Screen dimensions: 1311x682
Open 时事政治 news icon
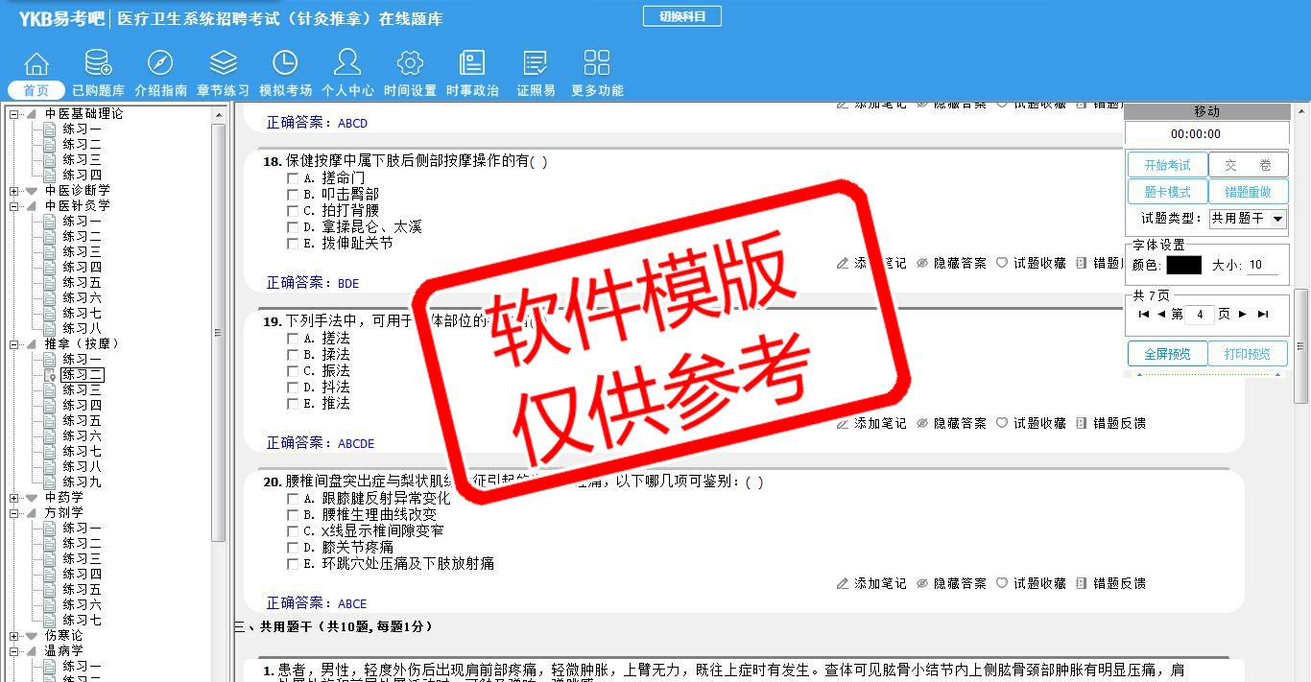click(x=472, y=64)
